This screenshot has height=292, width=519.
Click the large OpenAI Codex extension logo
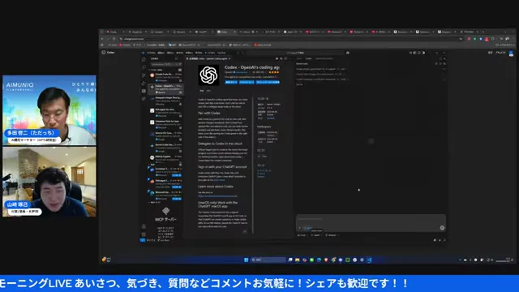click(x=208, y=75)
